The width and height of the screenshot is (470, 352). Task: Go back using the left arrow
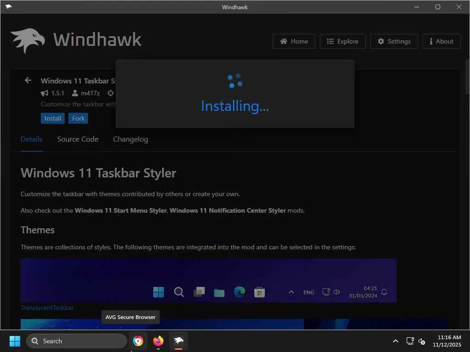[28, 80]
